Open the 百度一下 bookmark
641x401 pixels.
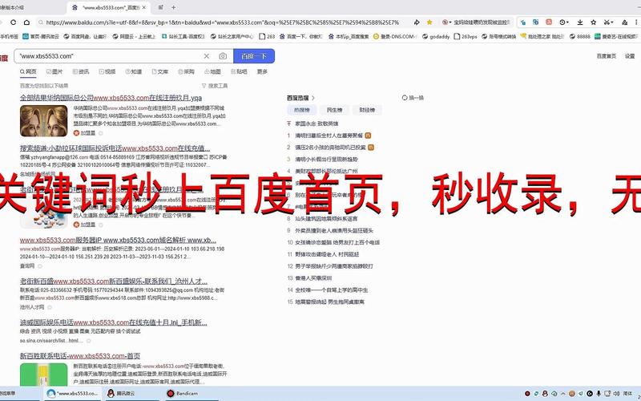[301, 36]
